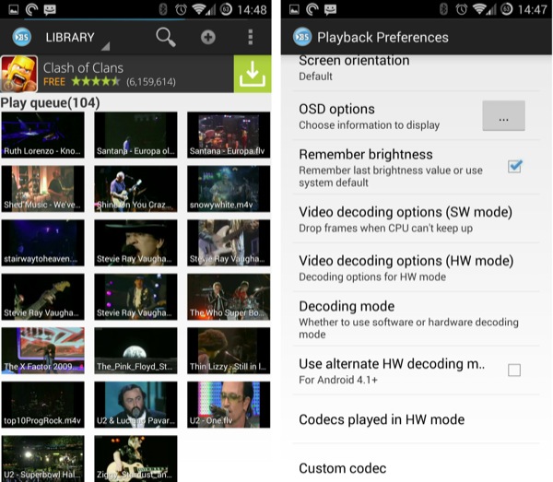
Task: Play Ziggy_Stardust_an... thumbnail
Action: [x=135, y=458]
